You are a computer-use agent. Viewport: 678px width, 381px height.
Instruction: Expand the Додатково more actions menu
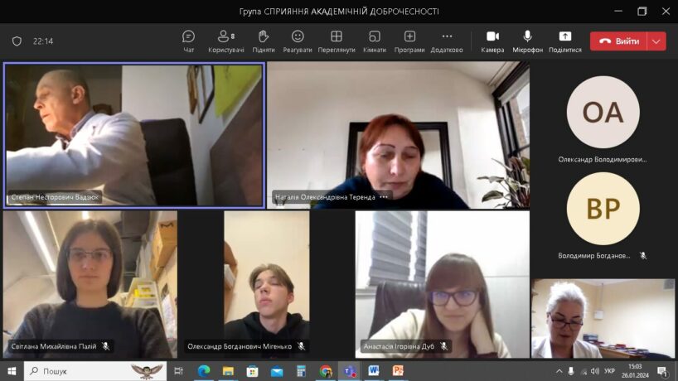pos(447,41)
